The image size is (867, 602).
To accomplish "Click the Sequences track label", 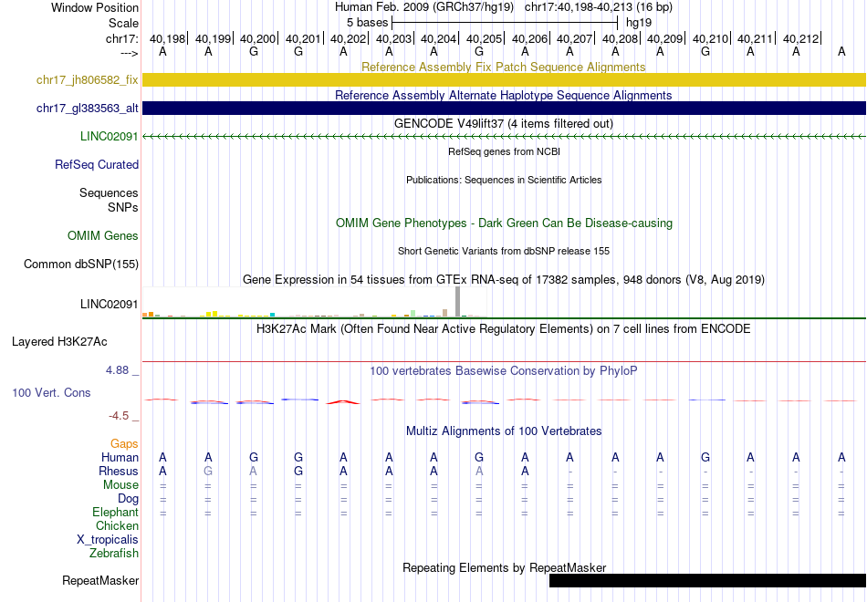I will pyautogui.click(x=109, y=192).
